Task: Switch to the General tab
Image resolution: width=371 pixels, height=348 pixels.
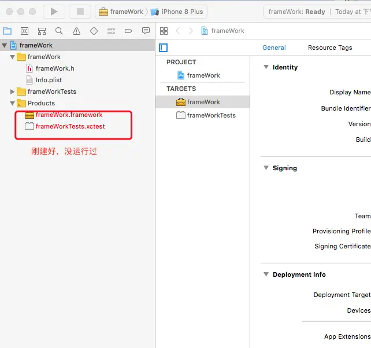Action: (x=274, y=47)
